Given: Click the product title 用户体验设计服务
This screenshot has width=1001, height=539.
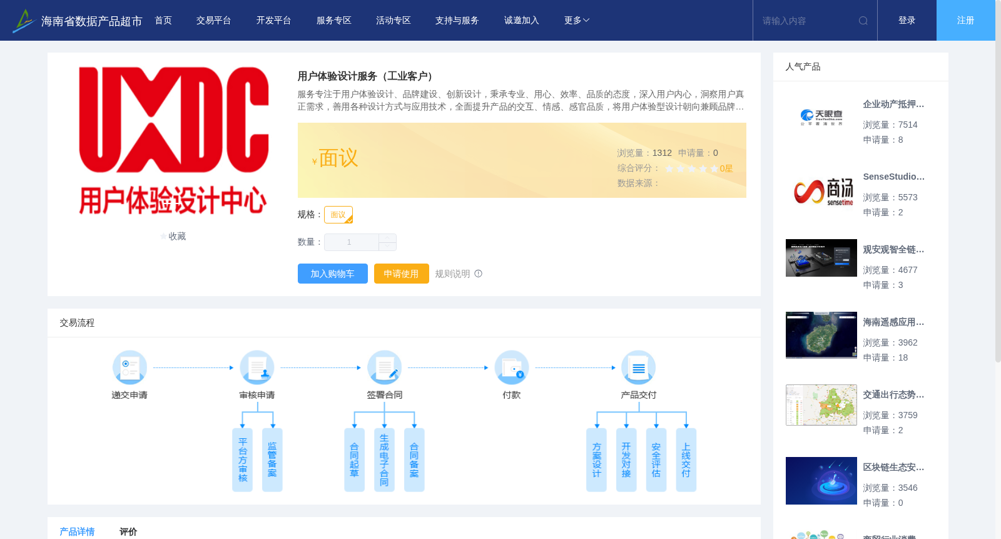Looking at the screenshot, I should tap(367, 76).
